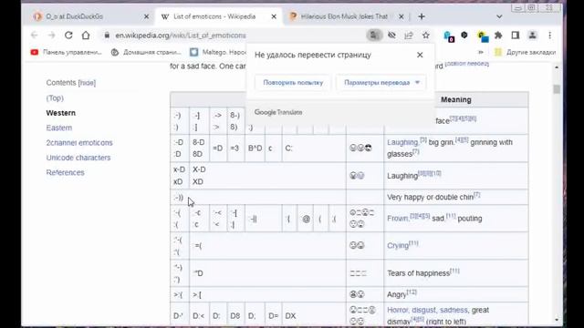Image resolution: width=584 pixels, height=328 pixels.
Task: Show hidden bookmarks with the double chevron
Action: pos(481,52)
